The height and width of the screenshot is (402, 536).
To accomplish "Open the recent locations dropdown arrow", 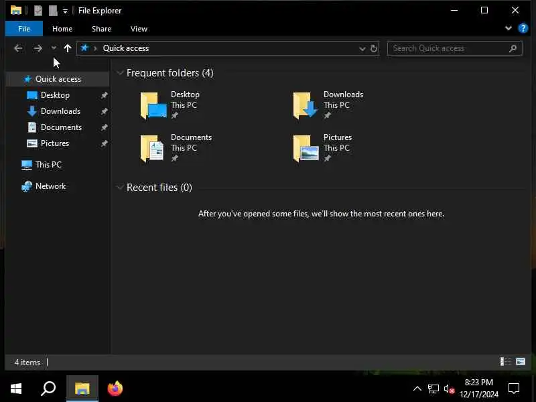I will (54, 48).
